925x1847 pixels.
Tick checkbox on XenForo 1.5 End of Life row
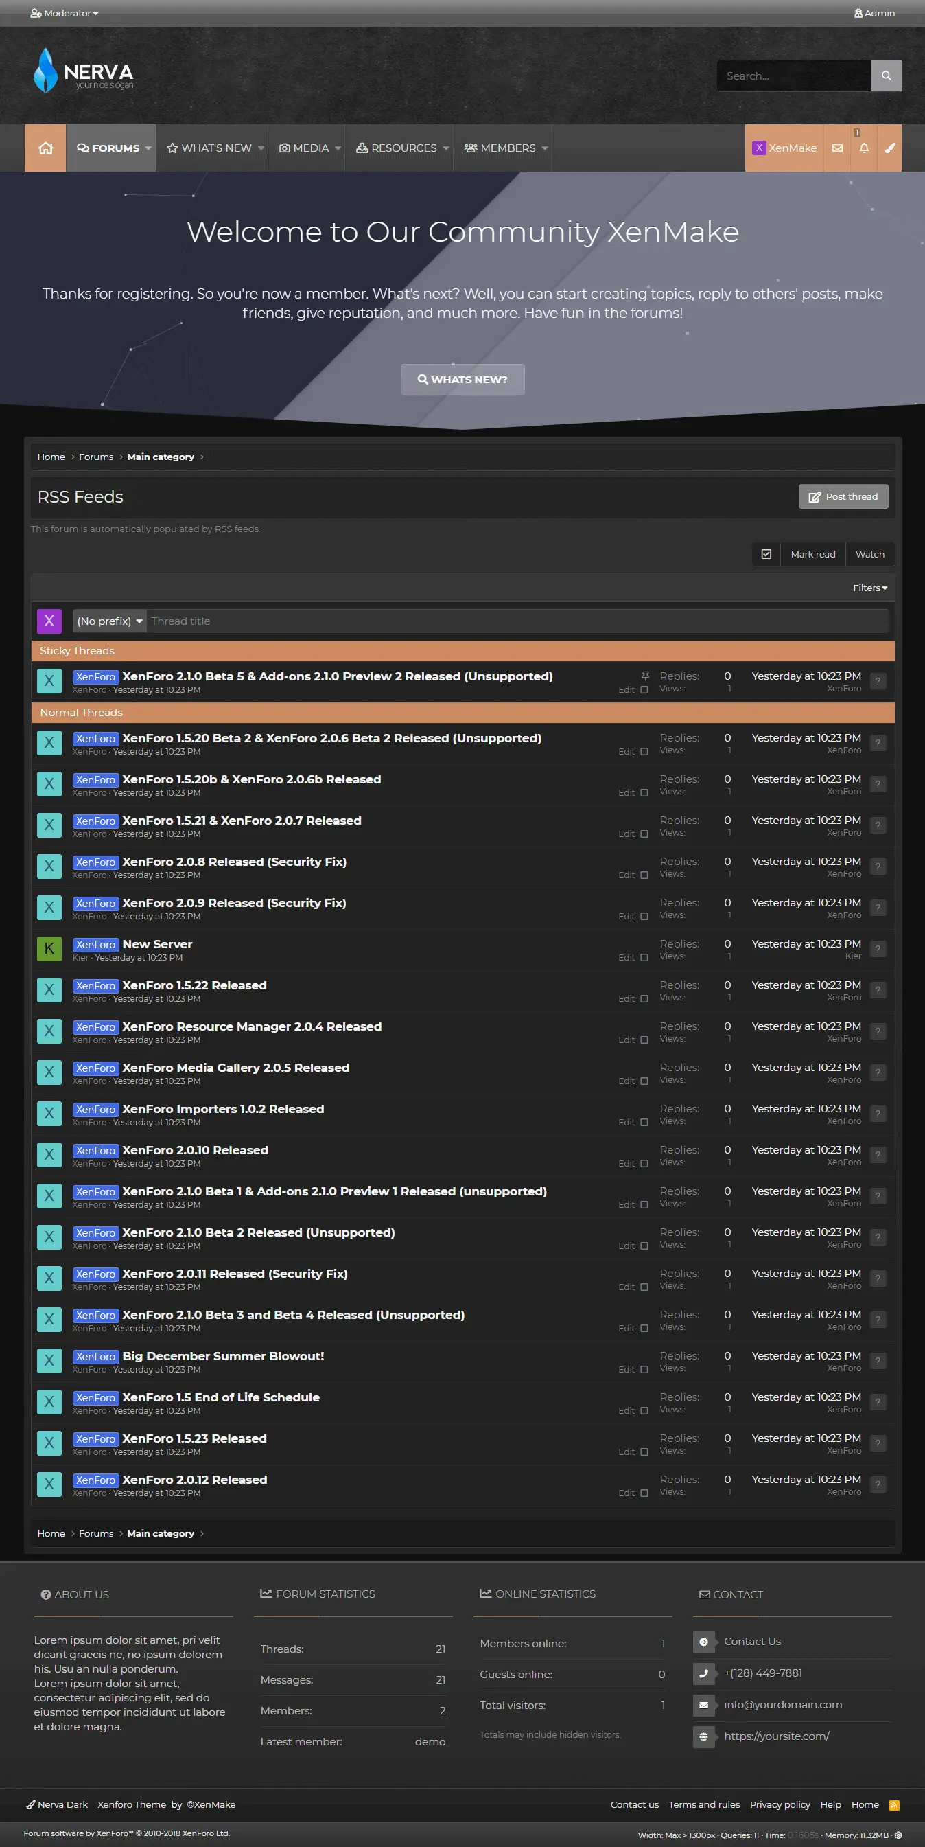(644, 1410)
